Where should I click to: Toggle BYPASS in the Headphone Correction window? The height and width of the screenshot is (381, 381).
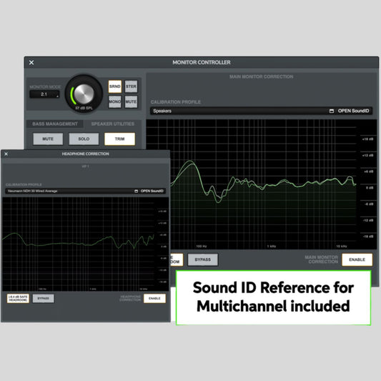[x=44, y=298]
